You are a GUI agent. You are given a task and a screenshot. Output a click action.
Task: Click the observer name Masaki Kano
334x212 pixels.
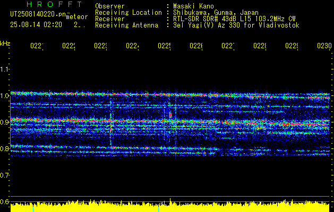coord(193,6)
